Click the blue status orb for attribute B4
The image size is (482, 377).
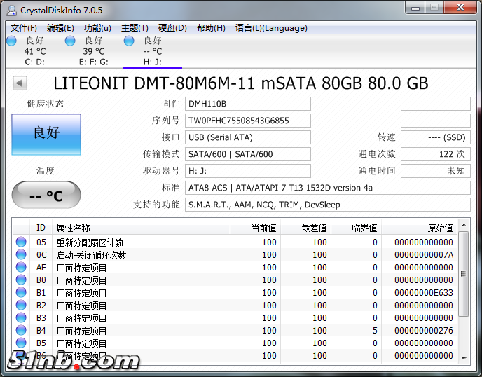(21, 330)
